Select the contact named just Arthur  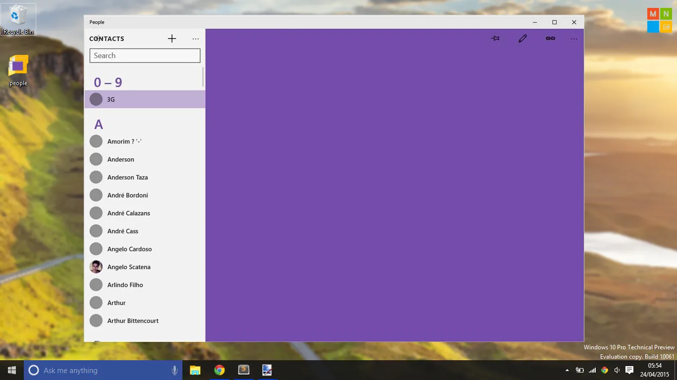pyautogui.click(x=145, y=303)
